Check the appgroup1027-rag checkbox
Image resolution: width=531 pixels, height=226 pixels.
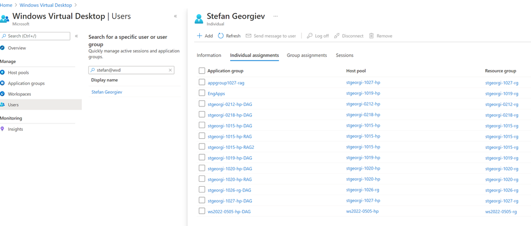(x=202, y=82)
